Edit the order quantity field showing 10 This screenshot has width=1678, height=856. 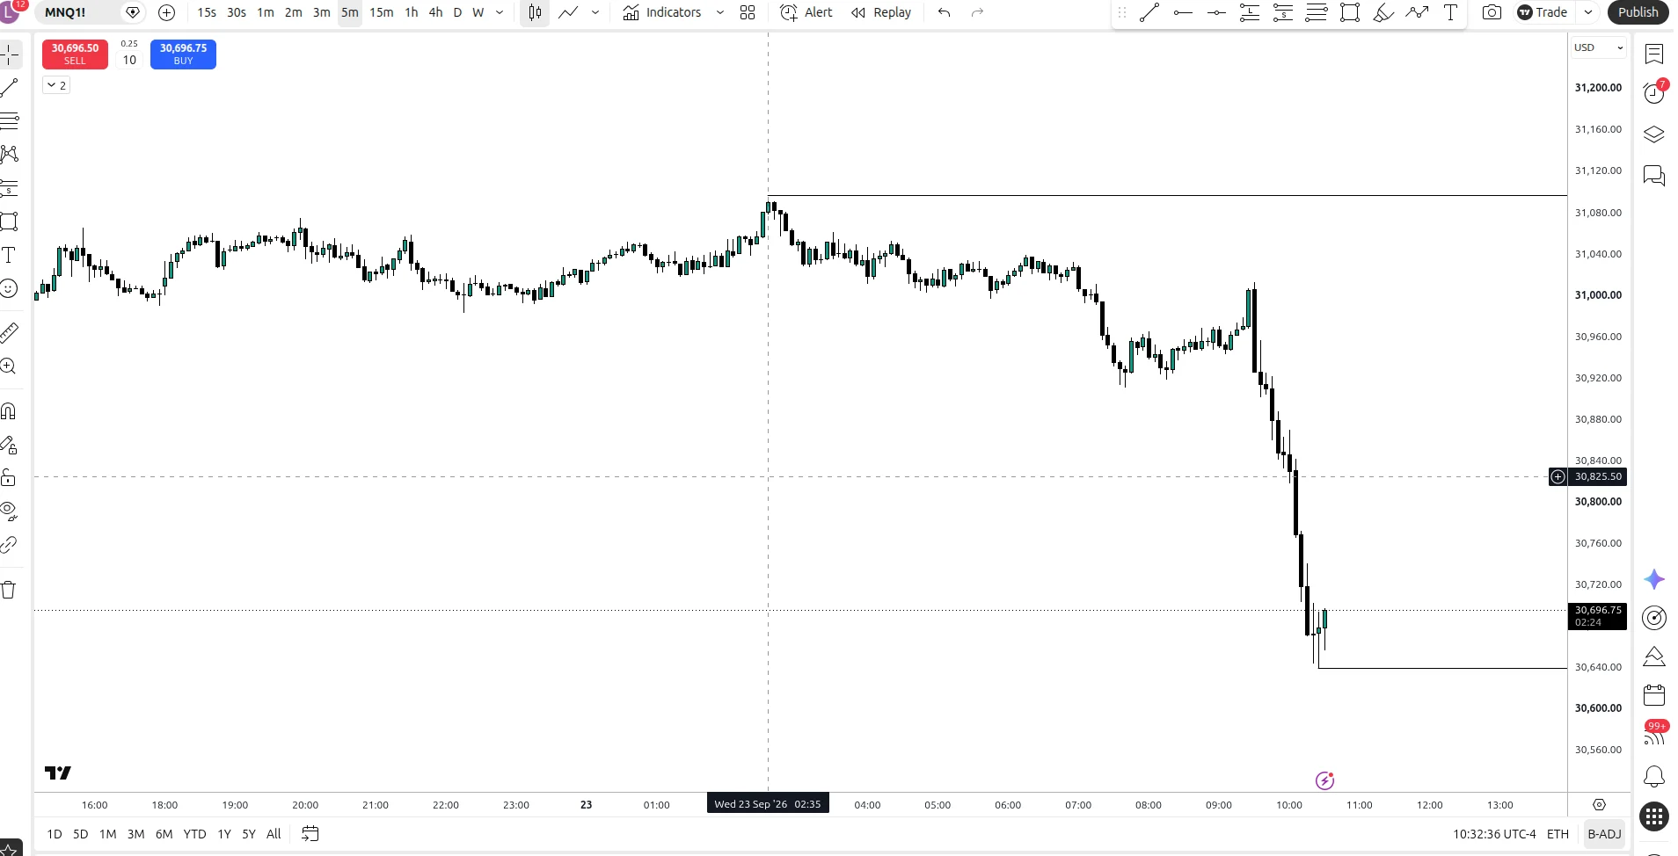129,60
